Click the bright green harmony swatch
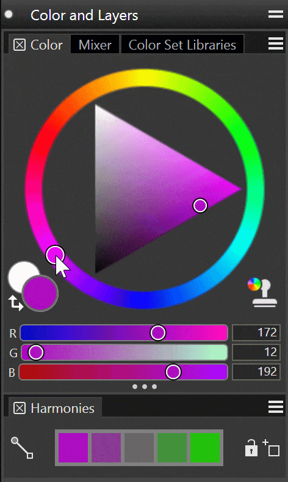 tap(205, 448)
